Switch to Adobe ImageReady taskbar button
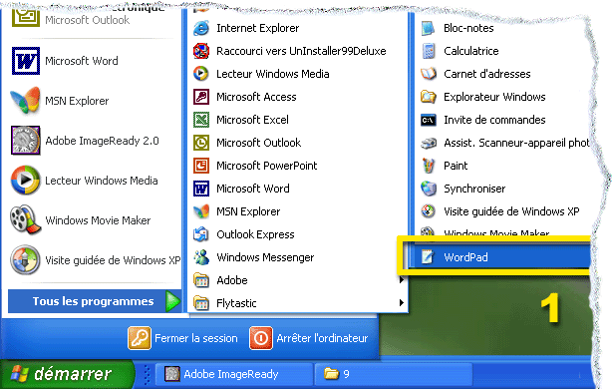The width and height of the screenshot is (613, 389). (x=234, y=374)
